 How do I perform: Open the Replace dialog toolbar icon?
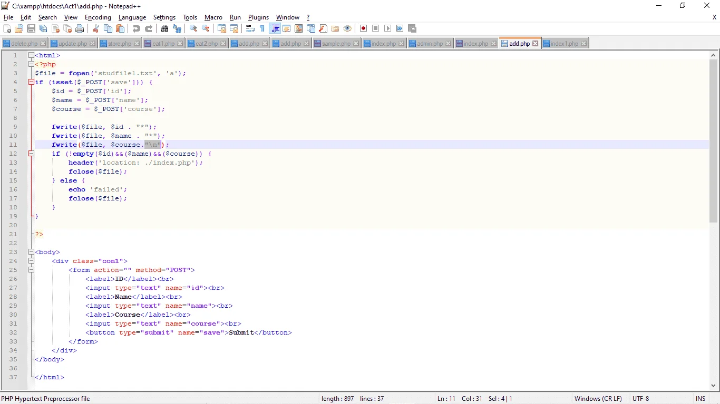(177, 28)
